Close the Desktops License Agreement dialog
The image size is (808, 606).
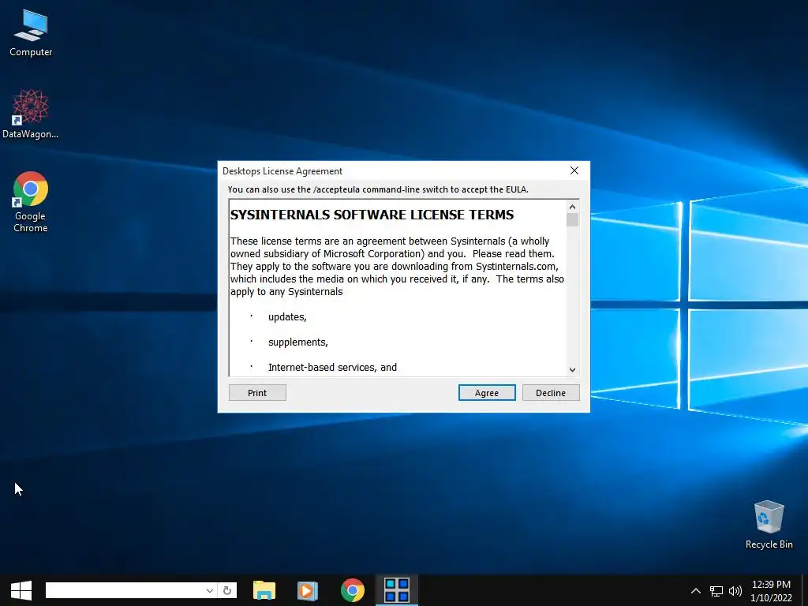pyautogui.click(x=574, y=170)
